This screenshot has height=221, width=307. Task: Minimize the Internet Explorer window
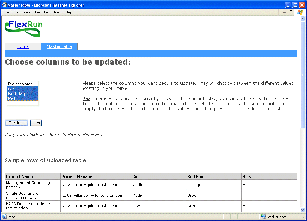(288, 5)
